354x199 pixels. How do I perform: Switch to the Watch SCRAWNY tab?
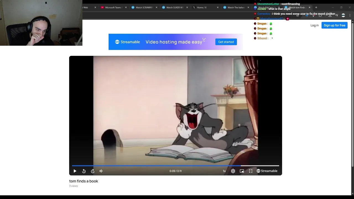144,7
